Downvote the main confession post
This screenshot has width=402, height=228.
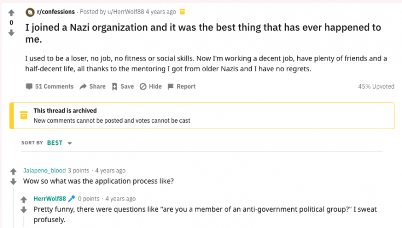[x=11, y=32]
